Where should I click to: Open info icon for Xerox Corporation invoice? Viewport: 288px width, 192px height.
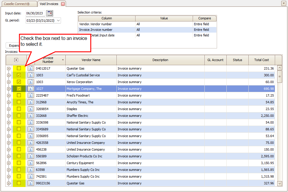[31, 82]
